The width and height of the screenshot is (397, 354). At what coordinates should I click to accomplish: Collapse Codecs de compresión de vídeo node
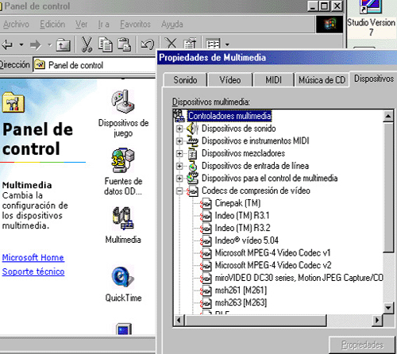(x=179, y=190)
